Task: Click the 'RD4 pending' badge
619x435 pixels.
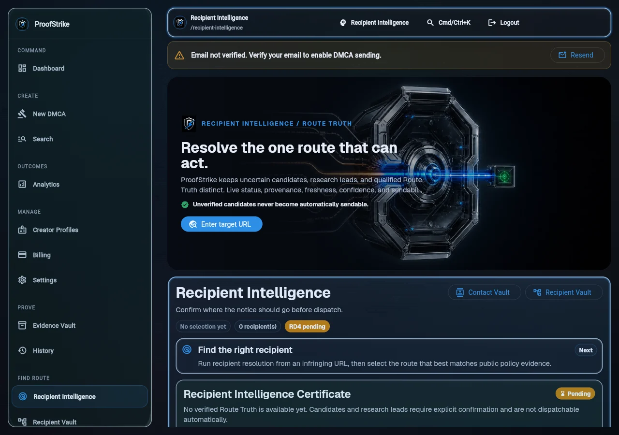Action: point(307,327)
